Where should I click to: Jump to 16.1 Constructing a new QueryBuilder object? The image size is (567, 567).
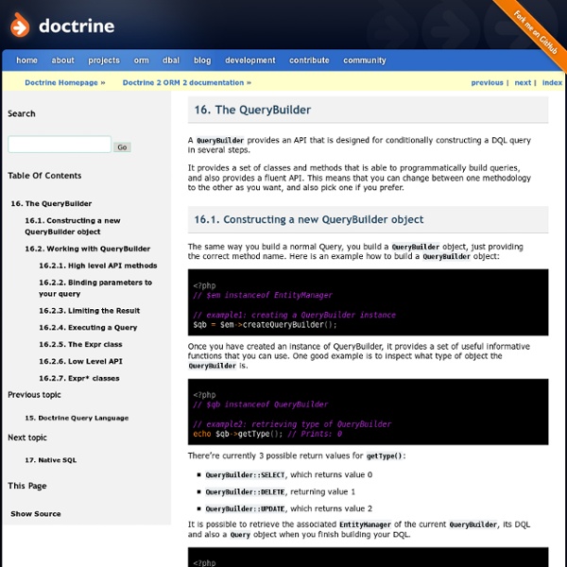73,226
